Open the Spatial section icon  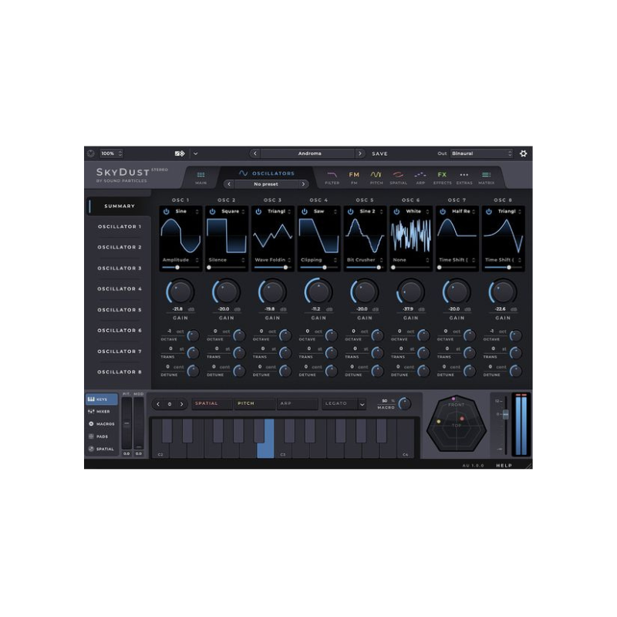click(397, 173)
